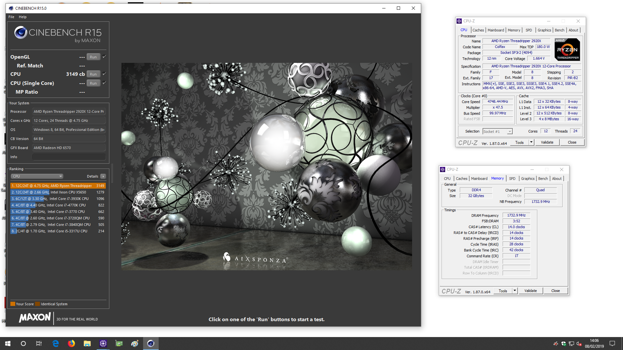Toggle the CPU (Single Core) test checkbox
623x350 pixels.
[104, 83]
